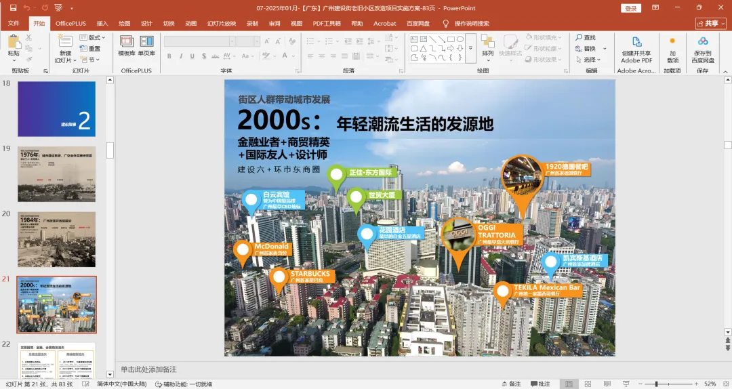732x389 pixels.
Task: Open the 单页库 single page library
Action: [x=146, y=46]
